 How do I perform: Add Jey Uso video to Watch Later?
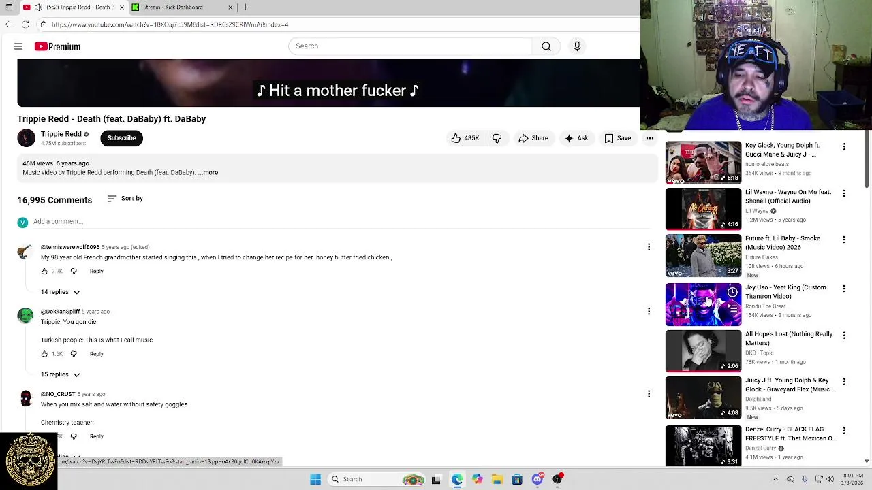(x=732, y=292)
